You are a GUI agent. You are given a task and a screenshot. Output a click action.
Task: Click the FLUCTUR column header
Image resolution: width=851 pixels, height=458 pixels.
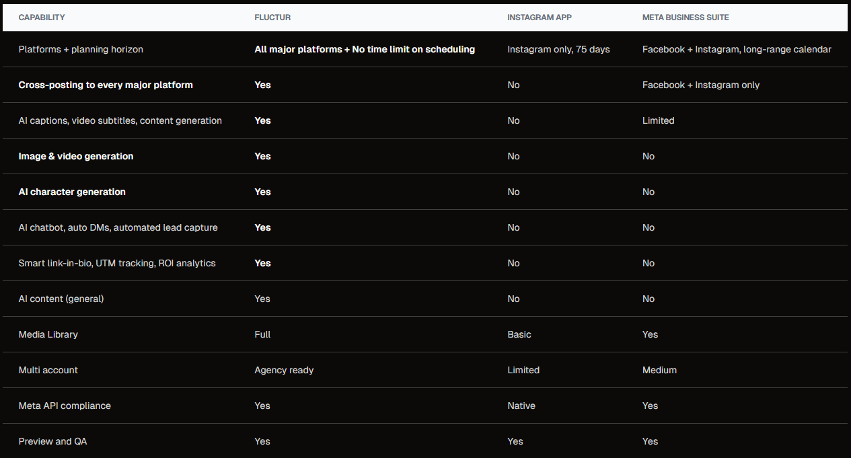tap(272, 17)
